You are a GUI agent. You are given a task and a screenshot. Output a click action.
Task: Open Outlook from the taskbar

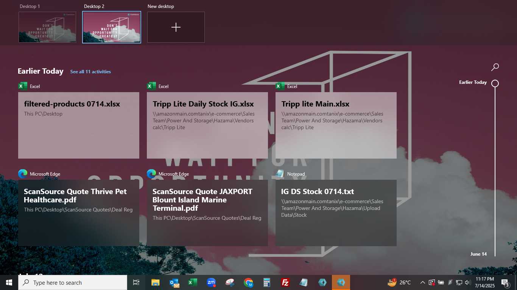(x=174, y=282)
